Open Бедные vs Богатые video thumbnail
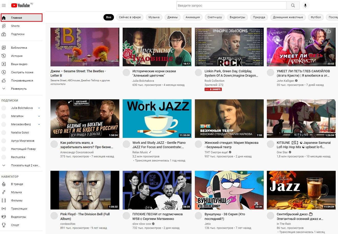This screenshot has width=338, height=234. pos(85,118)
